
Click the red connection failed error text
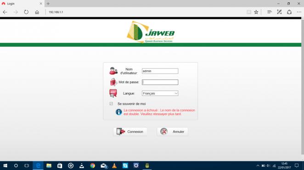pyautogui.click(x=159, y=112)
